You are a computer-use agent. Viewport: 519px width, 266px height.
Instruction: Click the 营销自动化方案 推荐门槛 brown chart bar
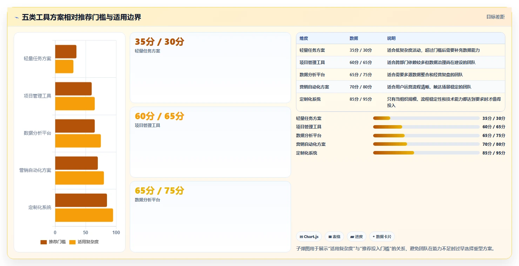click(x=76, y=163)
